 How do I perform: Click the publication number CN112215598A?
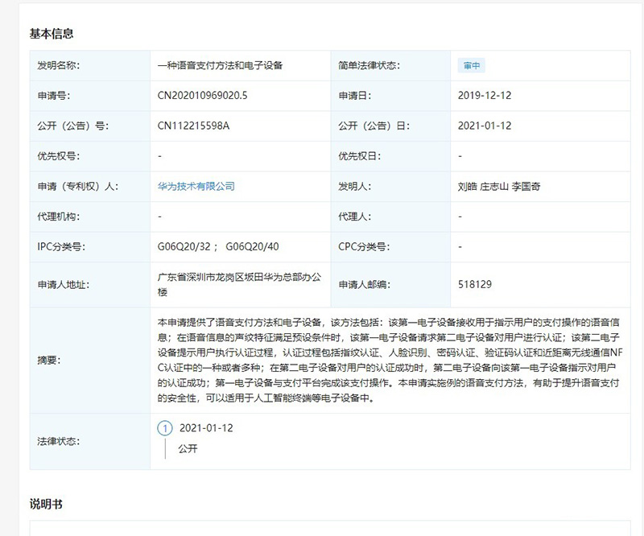pos(194,126)
